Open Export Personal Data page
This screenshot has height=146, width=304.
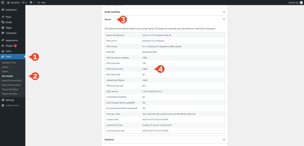coord(12,80)
